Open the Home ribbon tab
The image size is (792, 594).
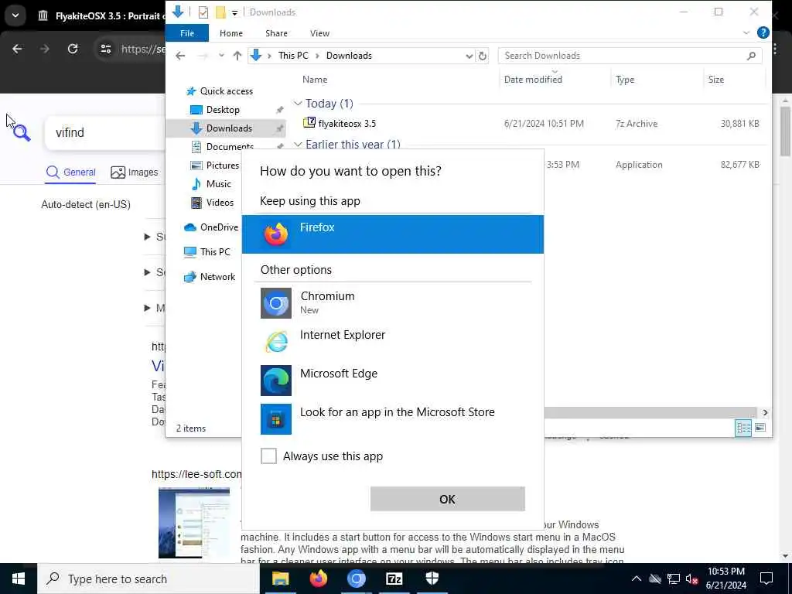(230, 33)
